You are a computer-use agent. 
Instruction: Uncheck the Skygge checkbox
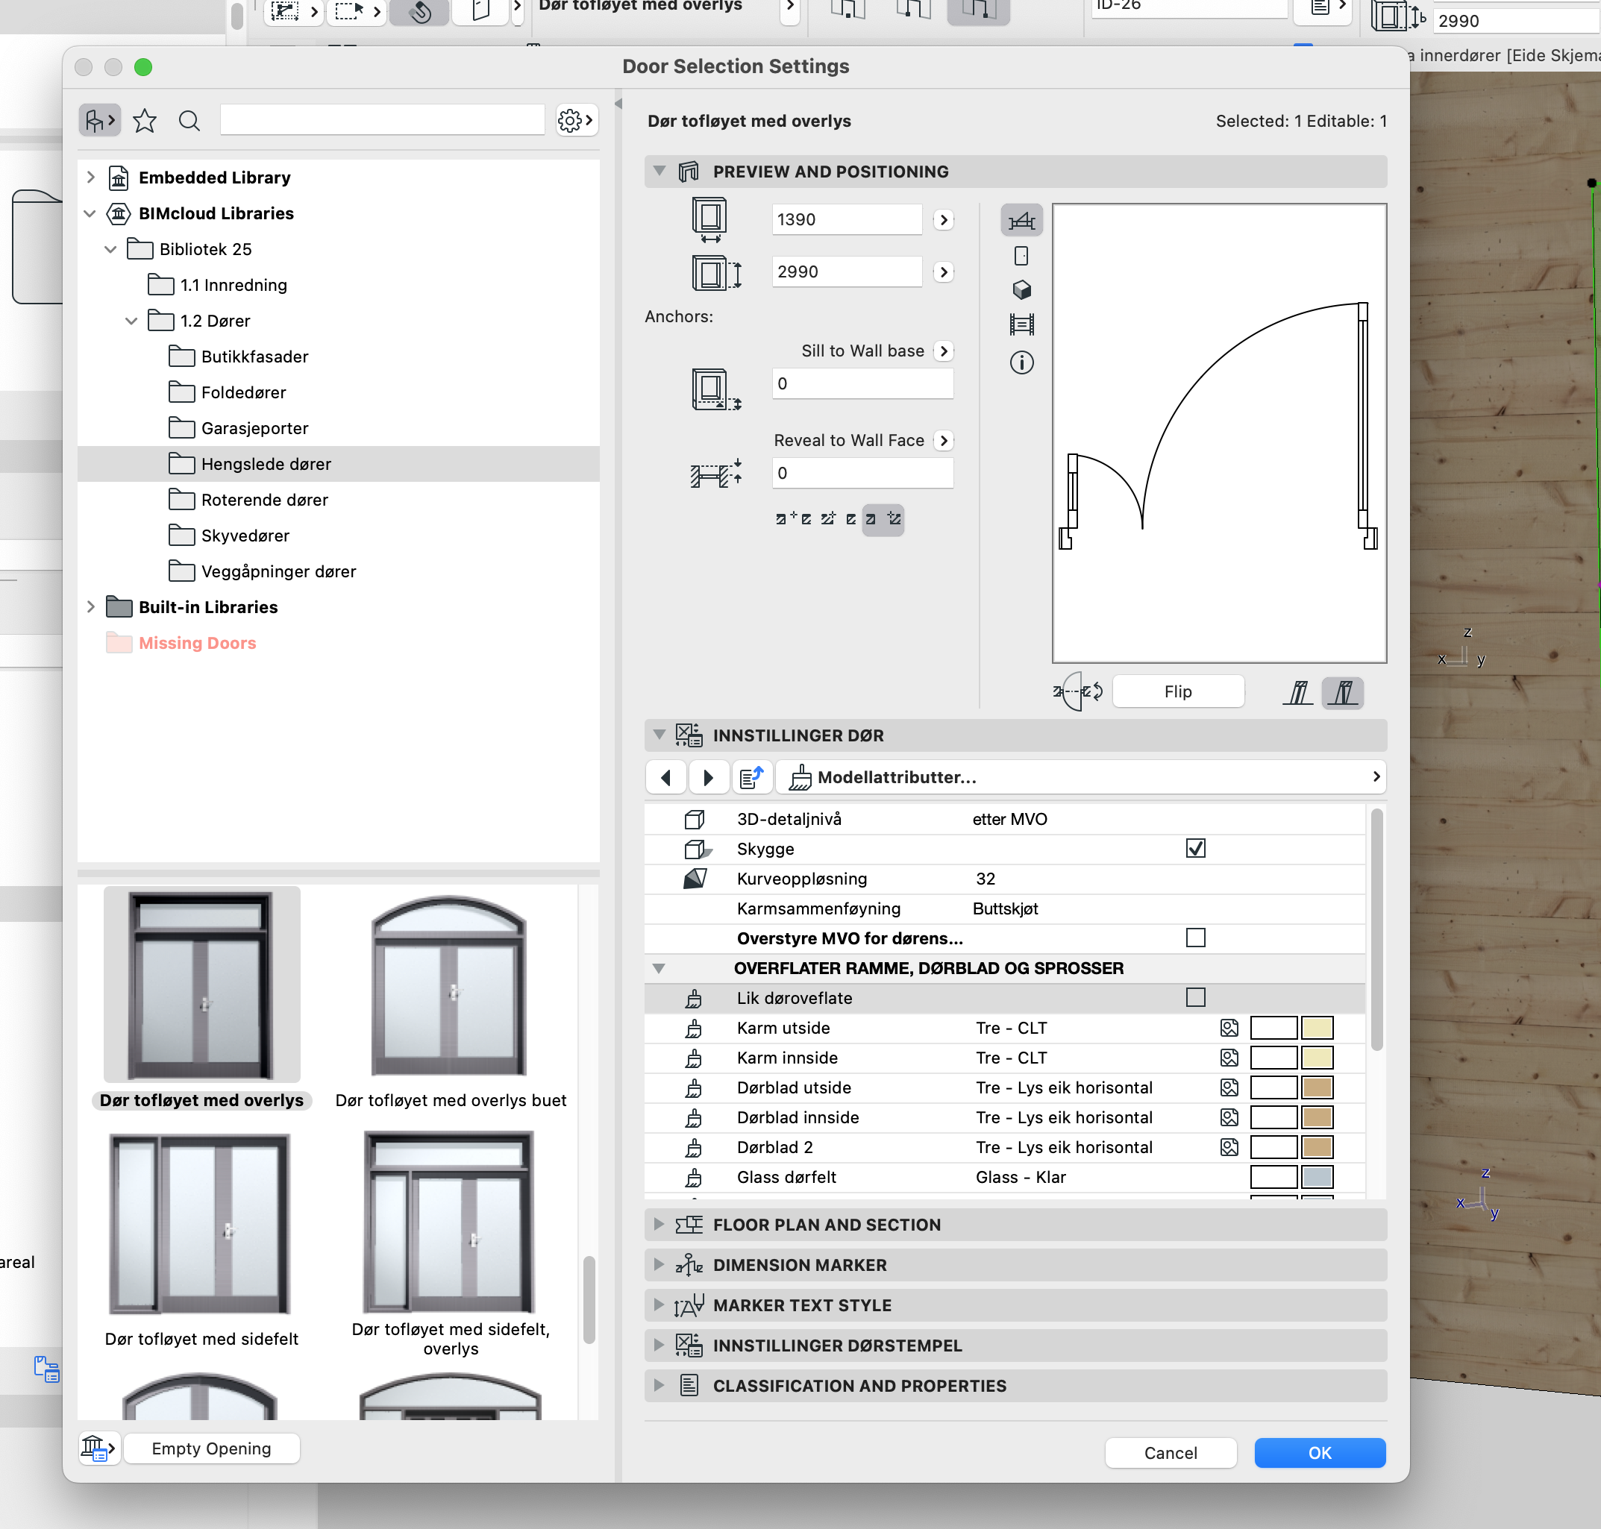[x=1195, y=849]
